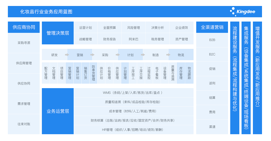Screen dimensions: 271x141
Task: Select the 电子看板 vertical cell
Action: [x=157, y=73]
